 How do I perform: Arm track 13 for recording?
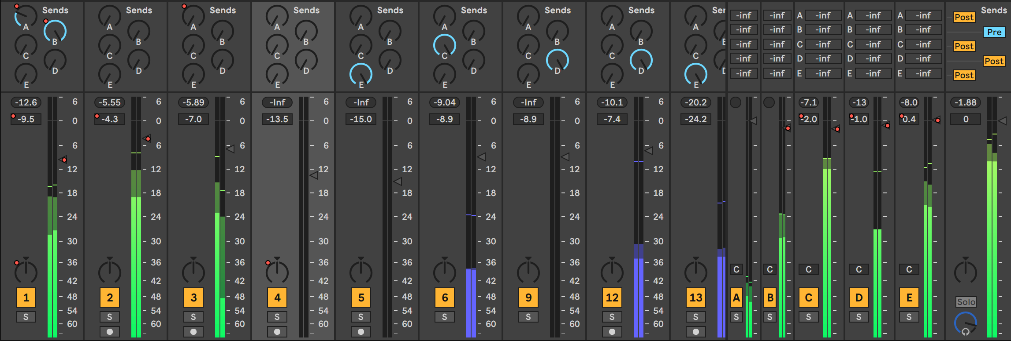point(696,332)
